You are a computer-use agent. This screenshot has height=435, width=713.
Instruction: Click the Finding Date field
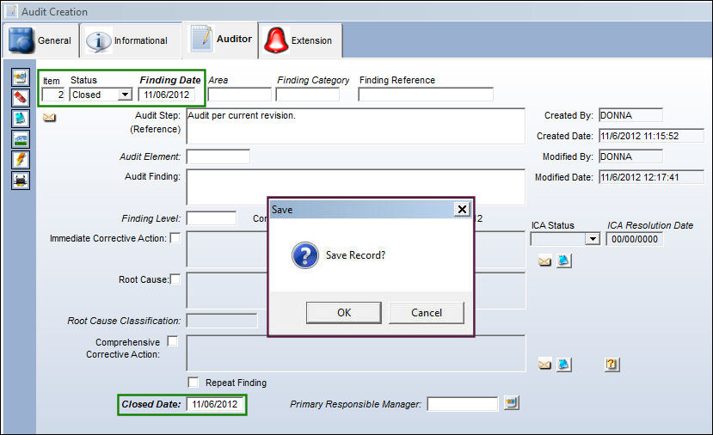pyautogui.click(x=167, y=95)
